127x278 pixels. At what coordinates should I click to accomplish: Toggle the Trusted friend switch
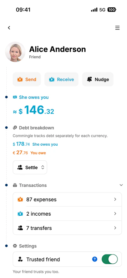(x=110, y=259)
